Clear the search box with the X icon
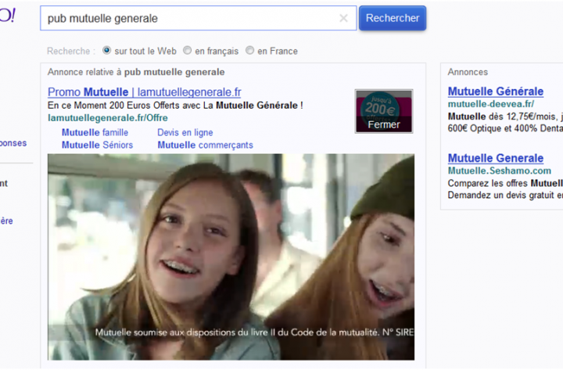 click(x=343, y=18)
